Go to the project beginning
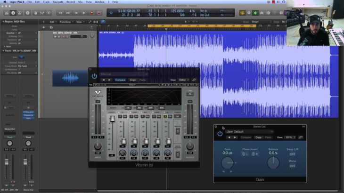The image size is (344, 193). pyautogui.click(x=76, y=13)
